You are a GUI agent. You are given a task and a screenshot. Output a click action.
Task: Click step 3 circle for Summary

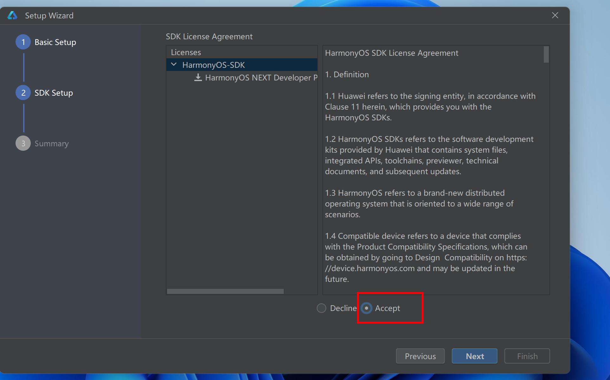click(x=23, y=143)
